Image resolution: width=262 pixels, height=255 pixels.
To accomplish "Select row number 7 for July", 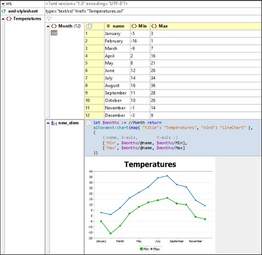I will click(x=94, y=78).
